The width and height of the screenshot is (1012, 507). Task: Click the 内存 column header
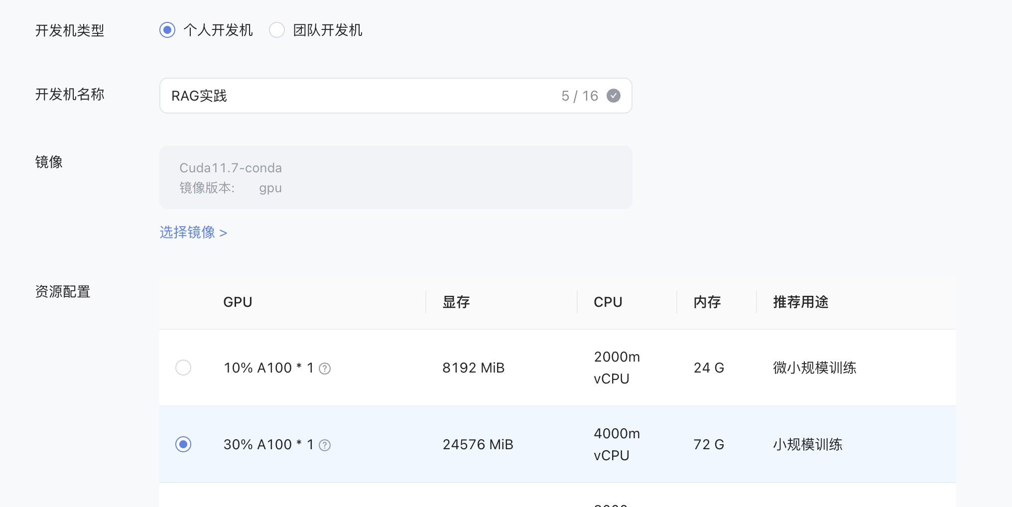click(x=707, y=302)
